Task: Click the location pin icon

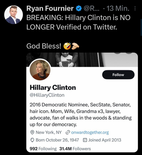Action: point(32,132)
